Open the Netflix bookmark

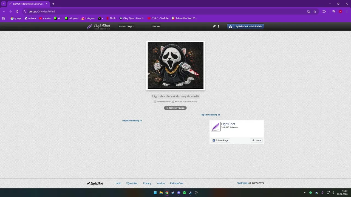click(111, 18)
